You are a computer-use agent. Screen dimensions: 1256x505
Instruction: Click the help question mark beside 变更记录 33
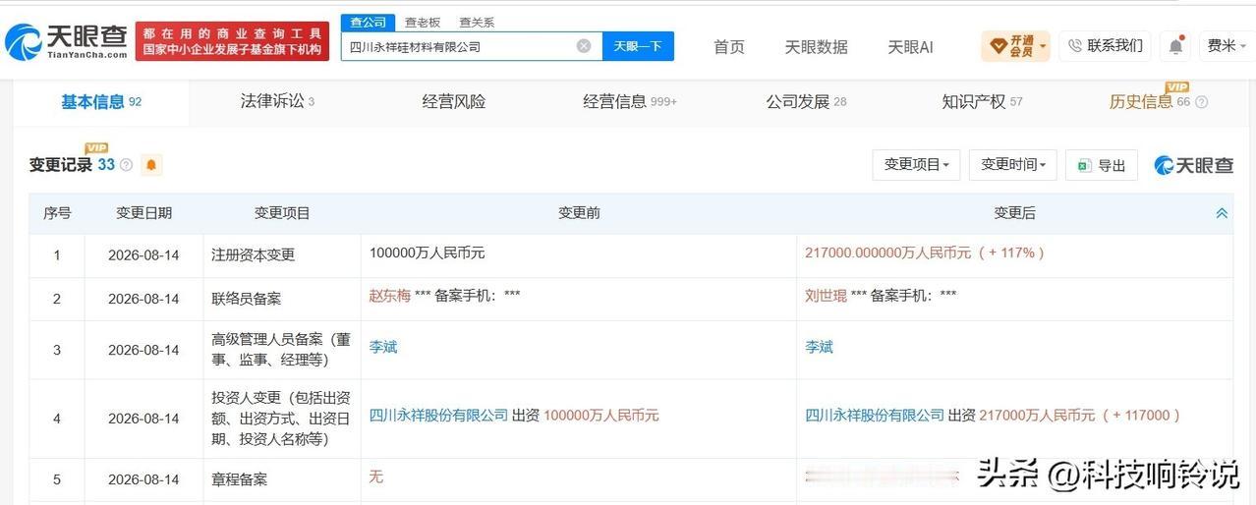(126, 165)
